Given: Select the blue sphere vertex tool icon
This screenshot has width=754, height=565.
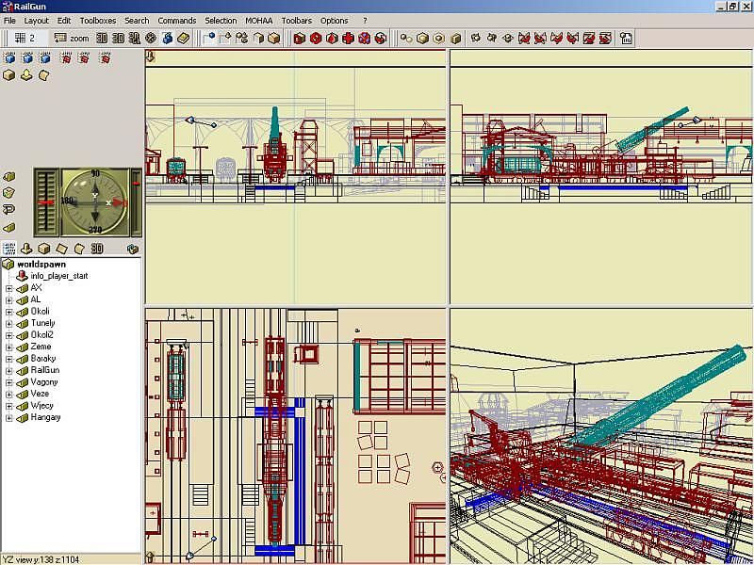Looking at the screenshot, I should click(x=209, y=38).
